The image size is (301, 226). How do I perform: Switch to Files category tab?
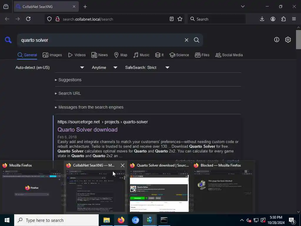202,55
